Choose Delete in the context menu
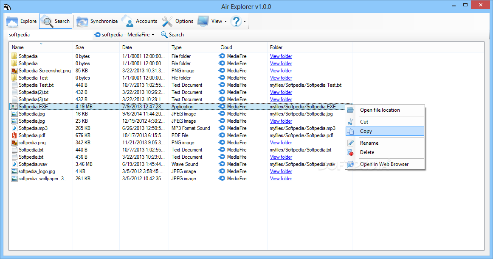The image size is (493, 259). point(385,152)
